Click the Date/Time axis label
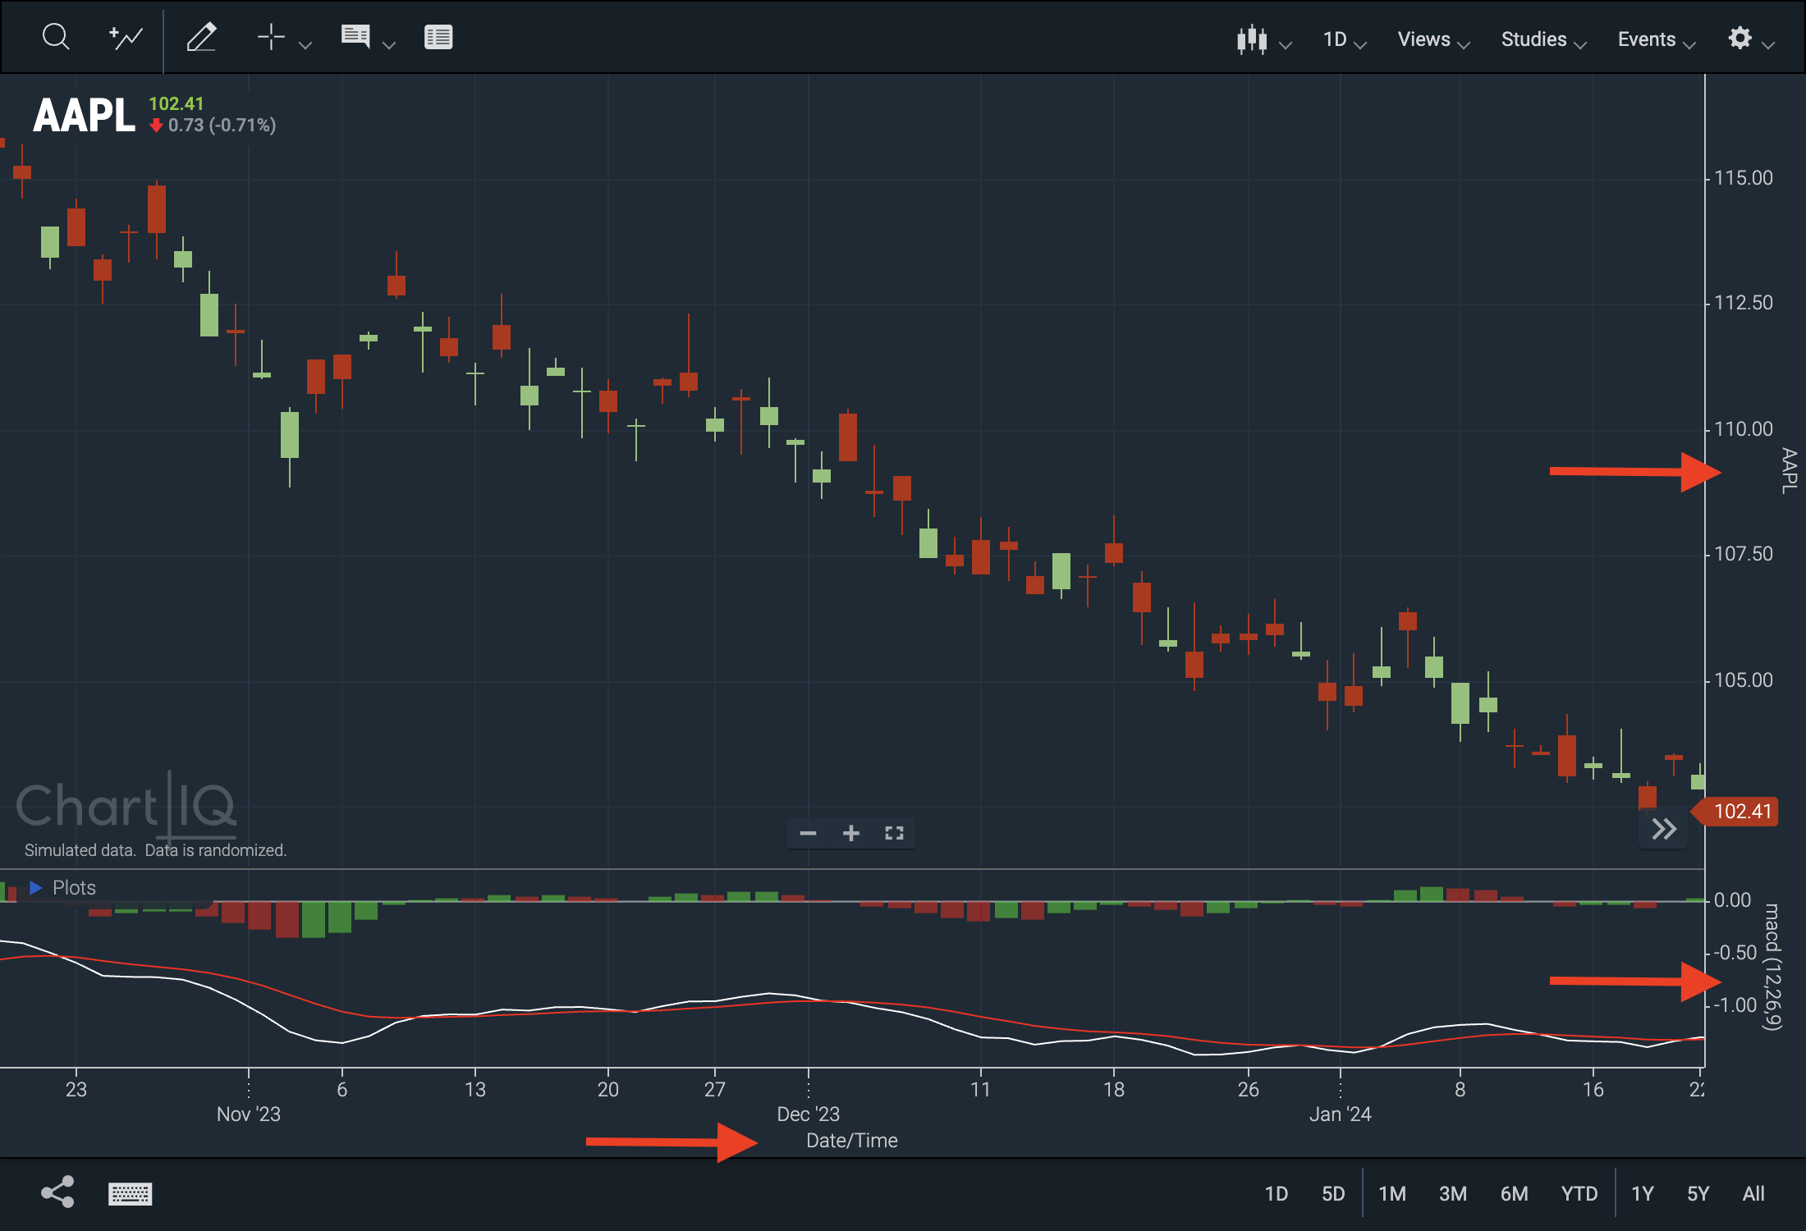The height and width of the screenshot is (1231, 1806). pyautogui.click(x=852, y=1141)
